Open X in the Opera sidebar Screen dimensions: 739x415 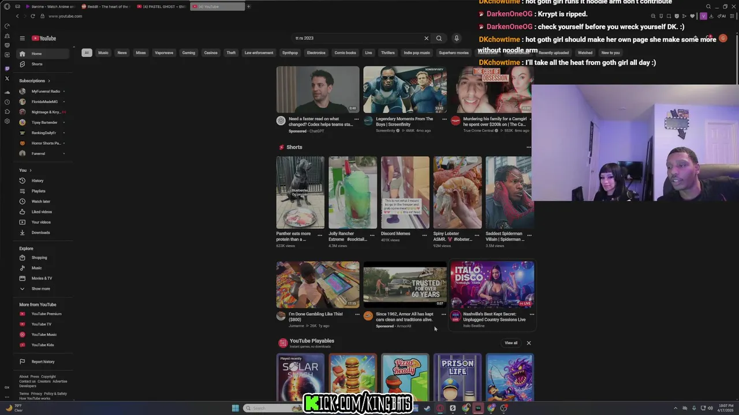pyautogui.click(x=7, y=78)
